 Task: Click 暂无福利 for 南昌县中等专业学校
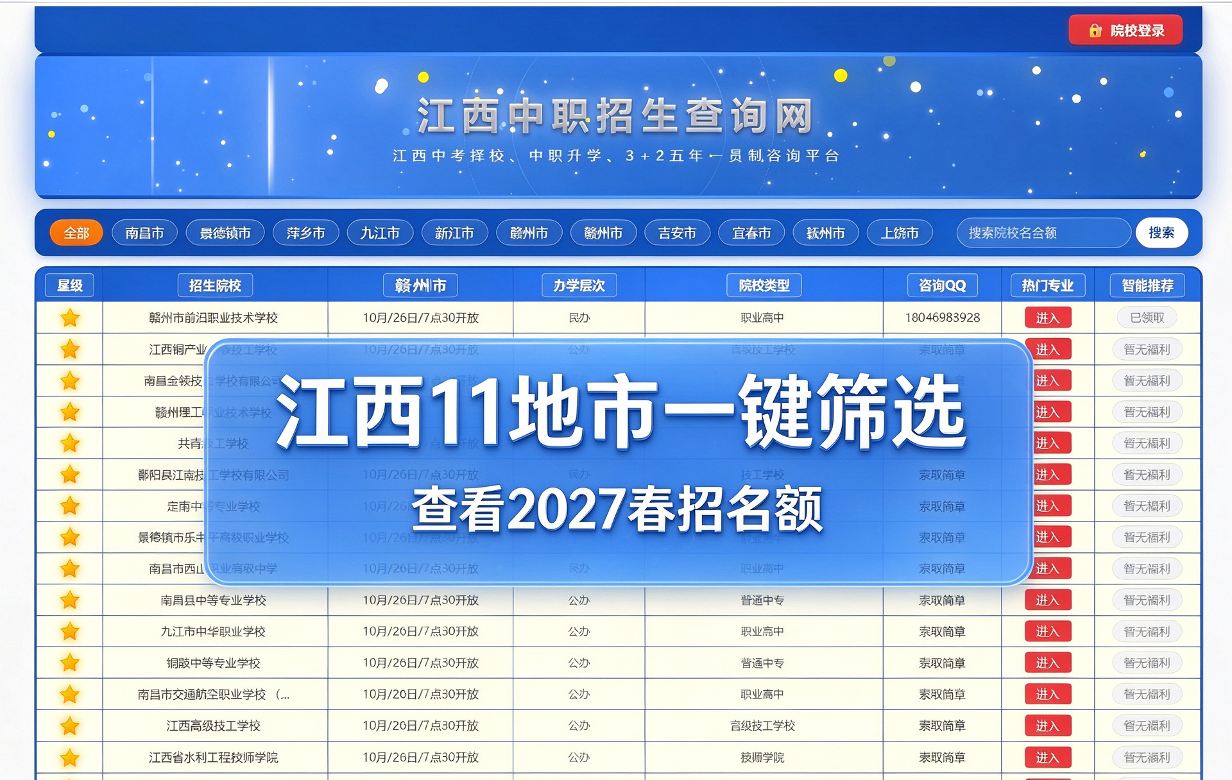click(1147, 600)
